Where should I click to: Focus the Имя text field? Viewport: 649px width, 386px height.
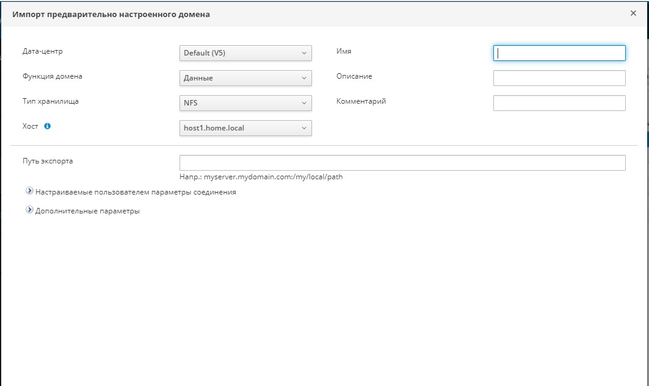pyautogui.click(x=559, y=53)
